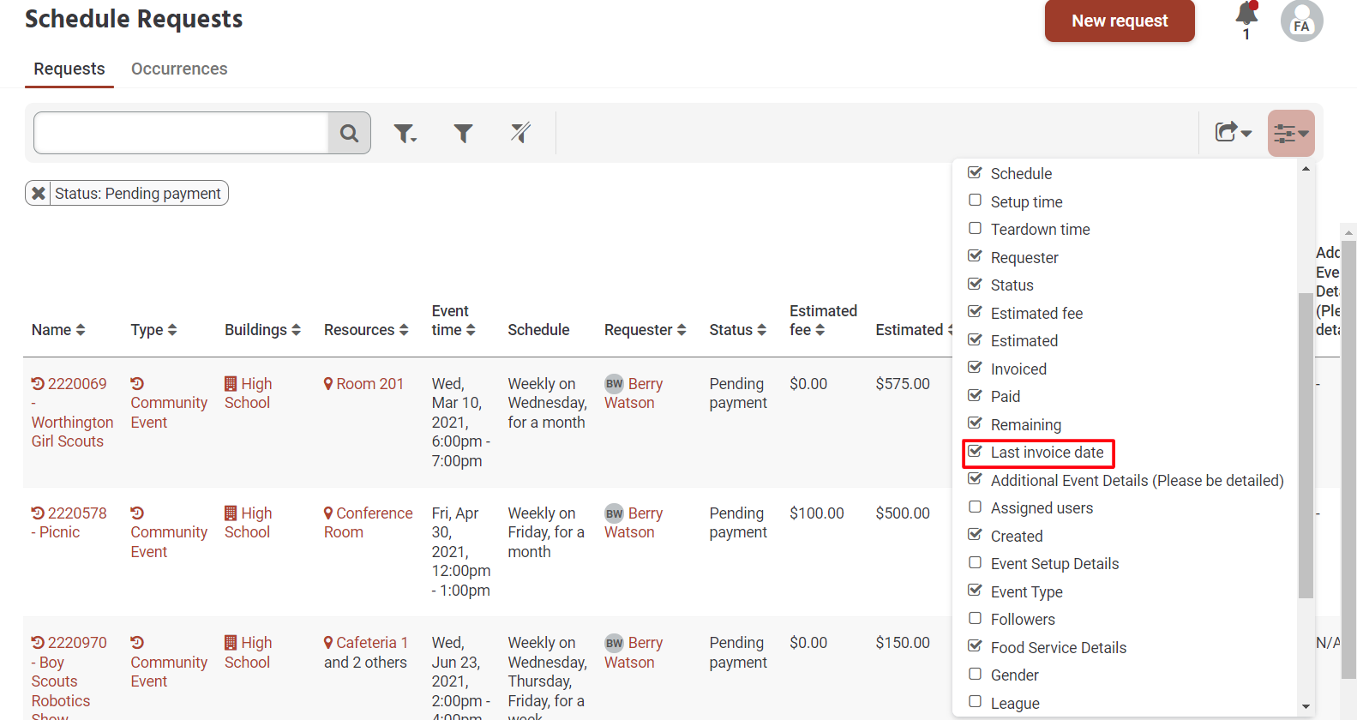Click the New request button
This screenshot has height=720, width=1357.
pyautogui.click(x=1119, y=21)
